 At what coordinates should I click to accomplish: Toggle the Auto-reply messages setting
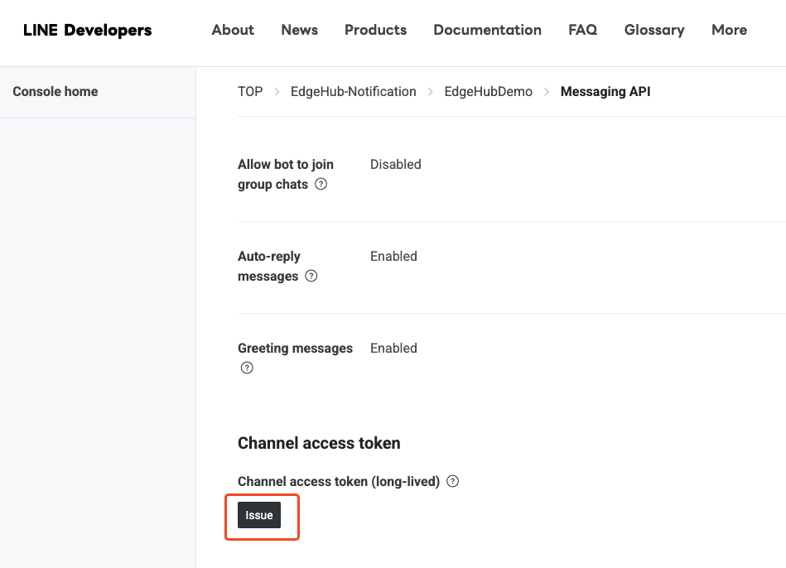pyautogui.click(x=393, y=256)
